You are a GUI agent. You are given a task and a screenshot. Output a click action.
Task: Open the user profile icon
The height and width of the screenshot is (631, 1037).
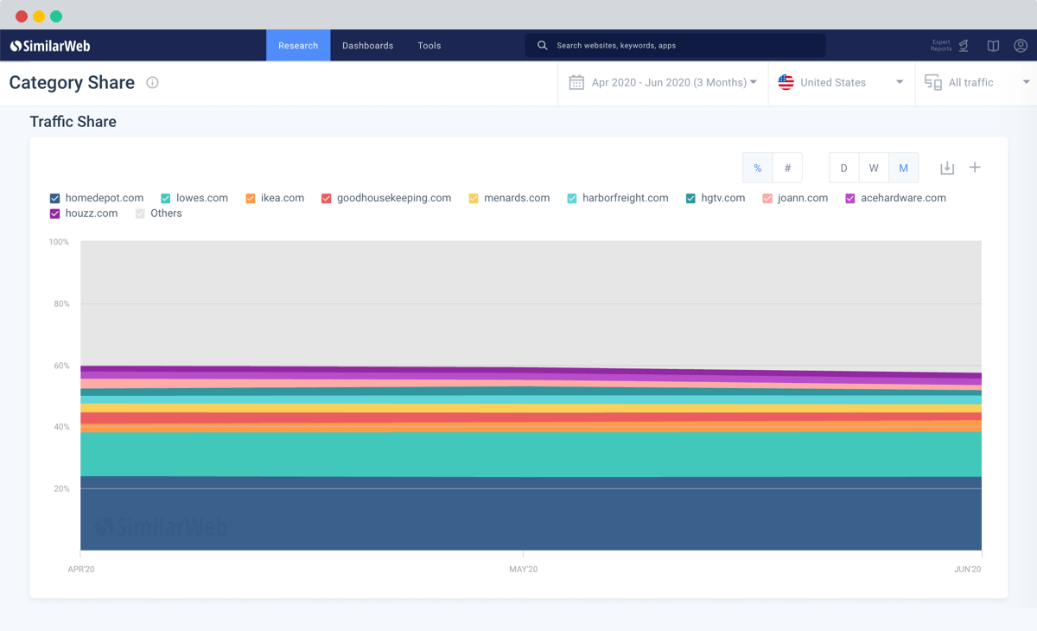click(1021, 46)
